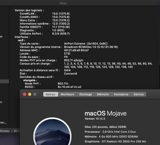
Task: Open the Assistance tab
Action: tap(121, 94)
